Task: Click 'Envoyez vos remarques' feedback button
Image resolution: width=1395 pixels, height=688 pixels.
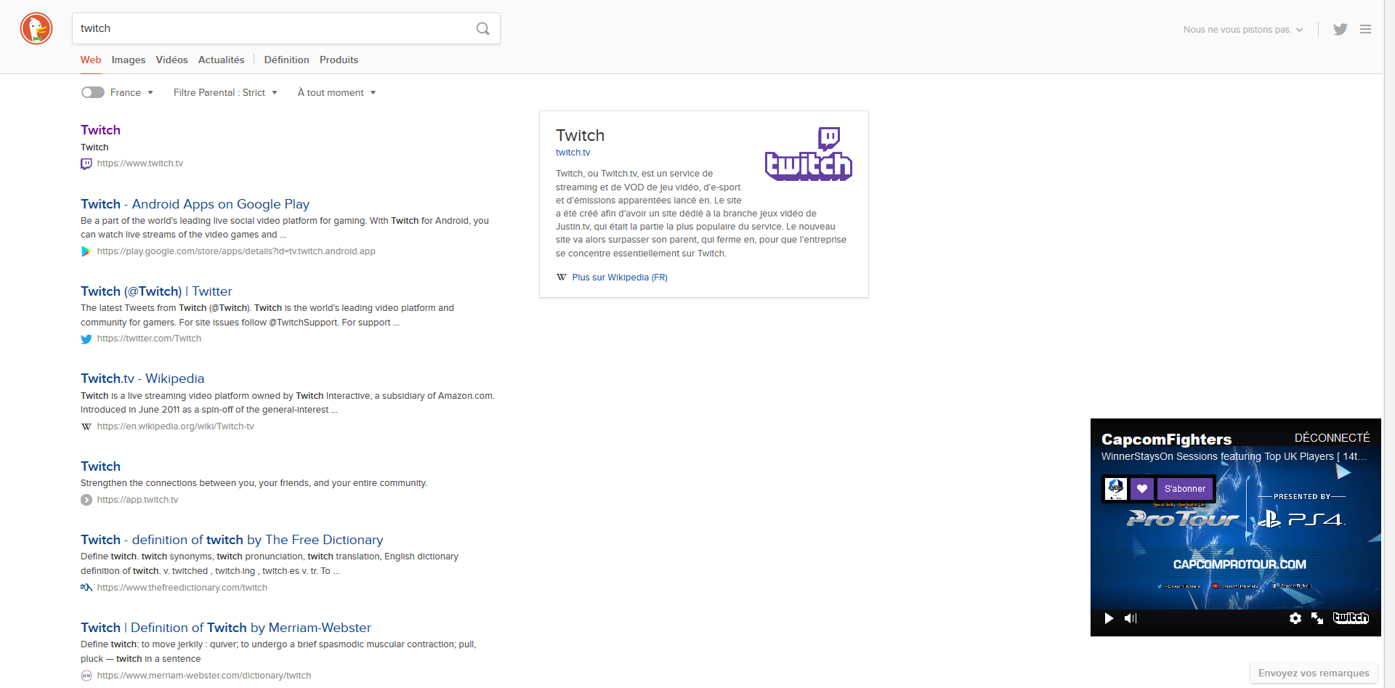Action: click(1314, 673)
